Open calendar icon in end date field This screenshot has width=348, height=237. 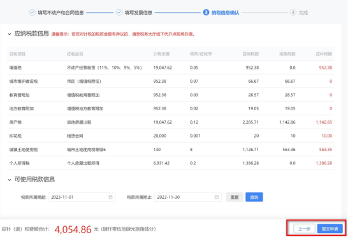click(x=217, y=197)
